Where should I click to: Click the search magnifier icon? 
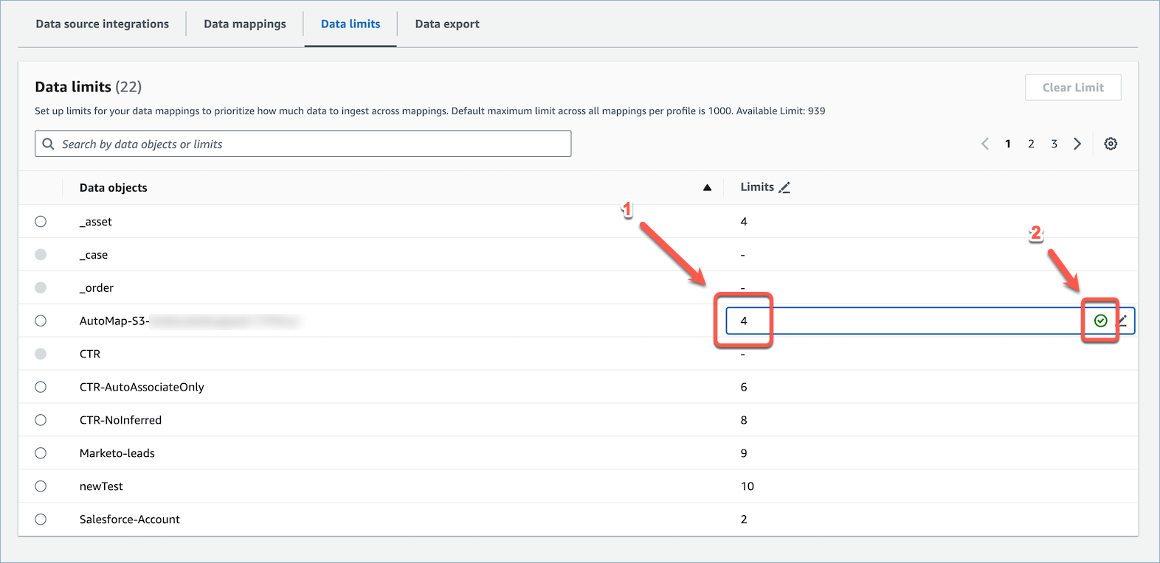click(49, 144)
